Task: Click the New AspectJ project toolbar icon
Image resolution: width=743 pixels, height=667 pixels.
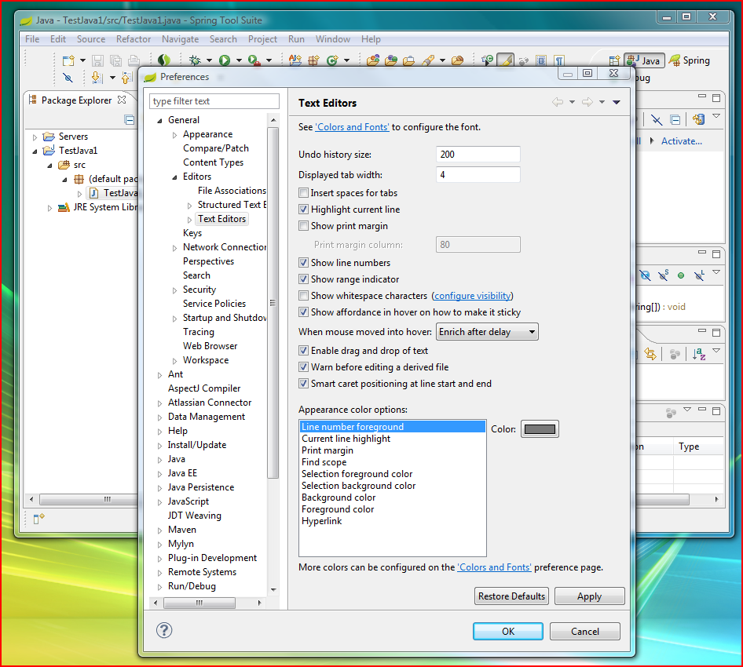Action: [295, 60]
